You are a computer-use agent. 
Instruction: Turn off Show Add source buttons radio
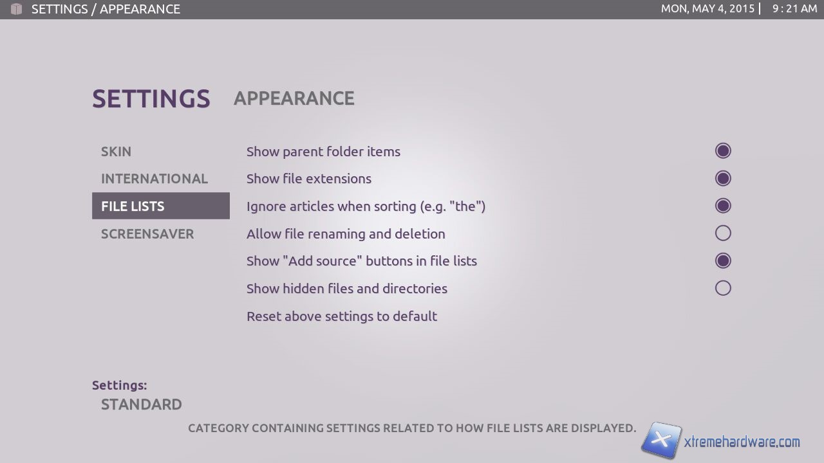[723, 261]
